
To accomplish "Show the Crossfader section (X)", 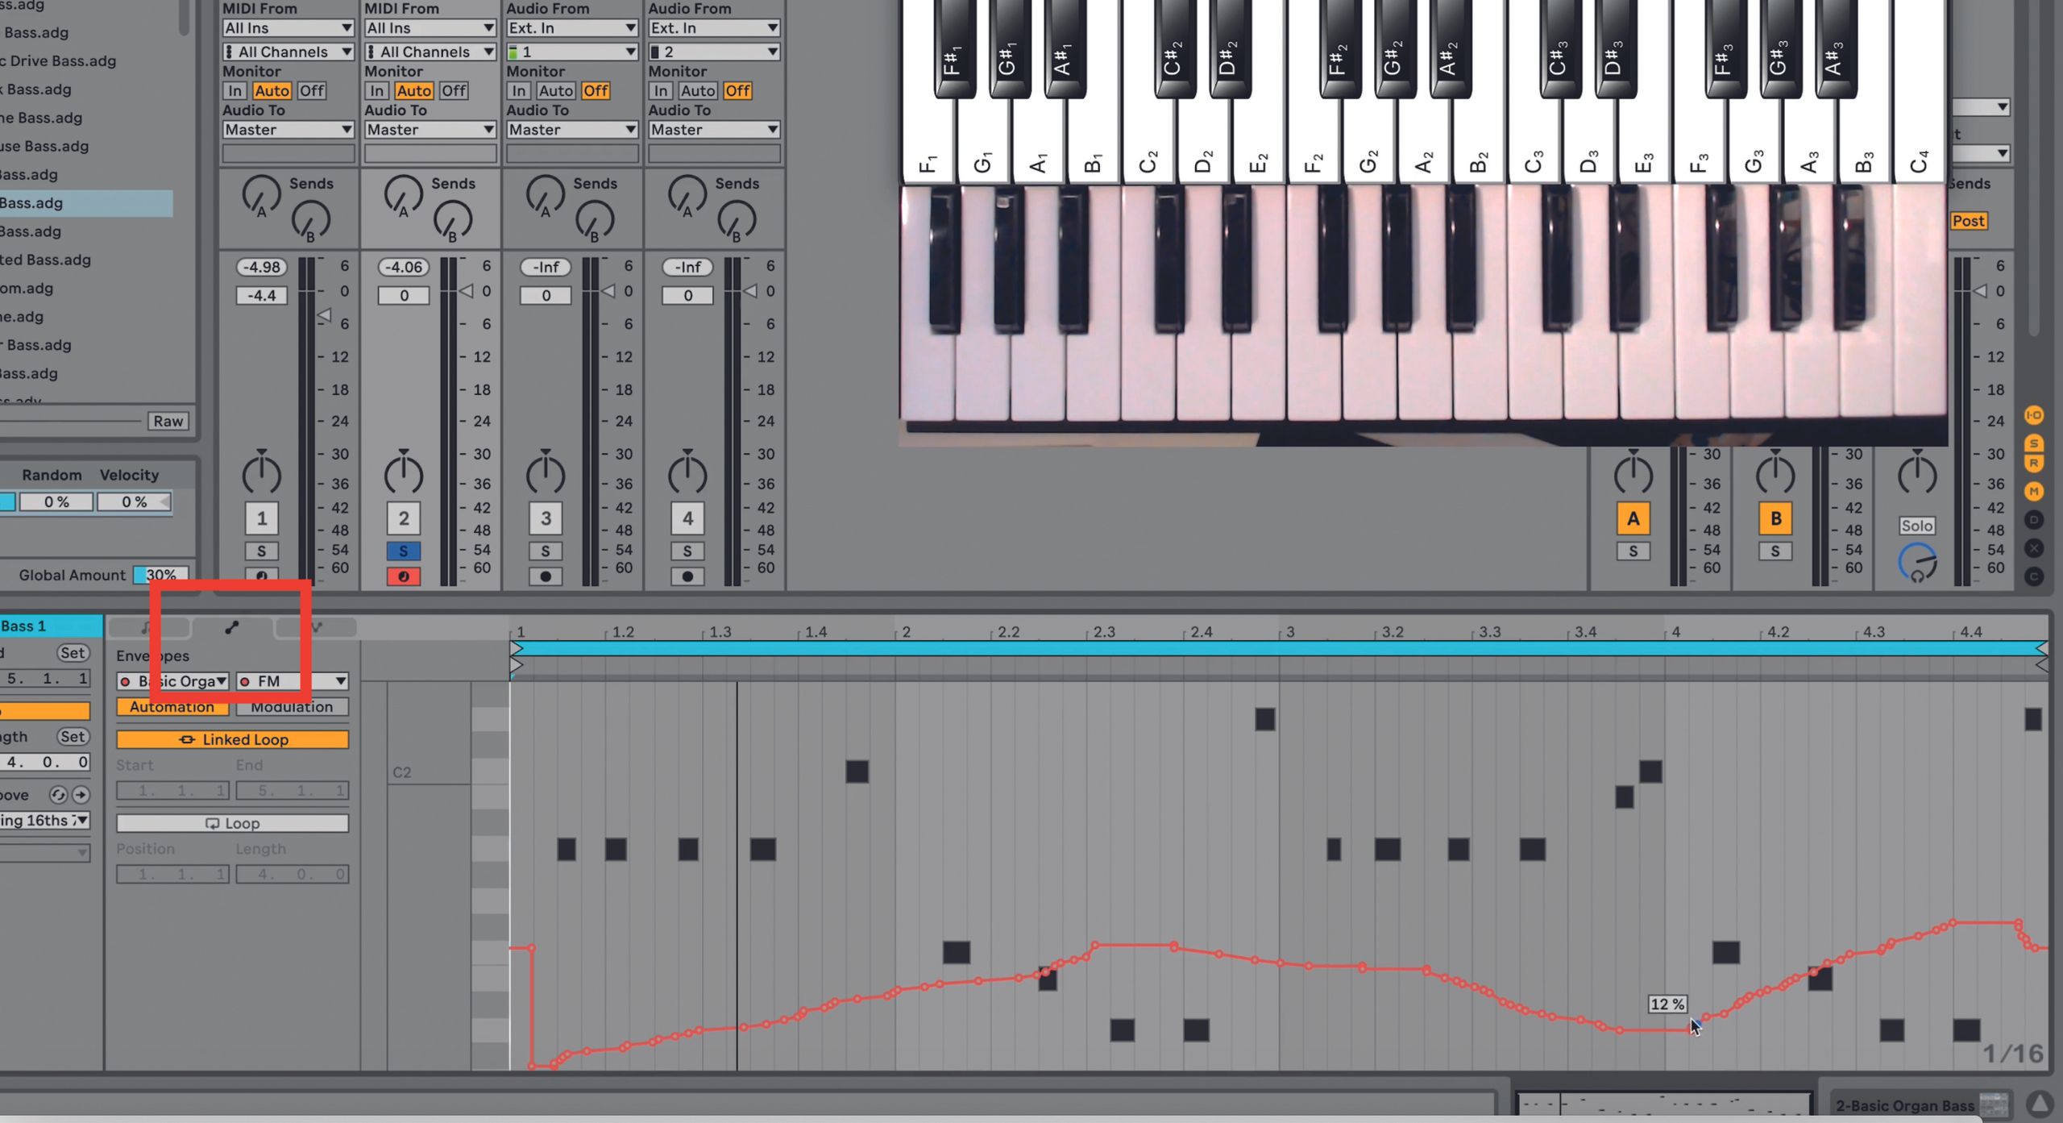I will 2034,548.
